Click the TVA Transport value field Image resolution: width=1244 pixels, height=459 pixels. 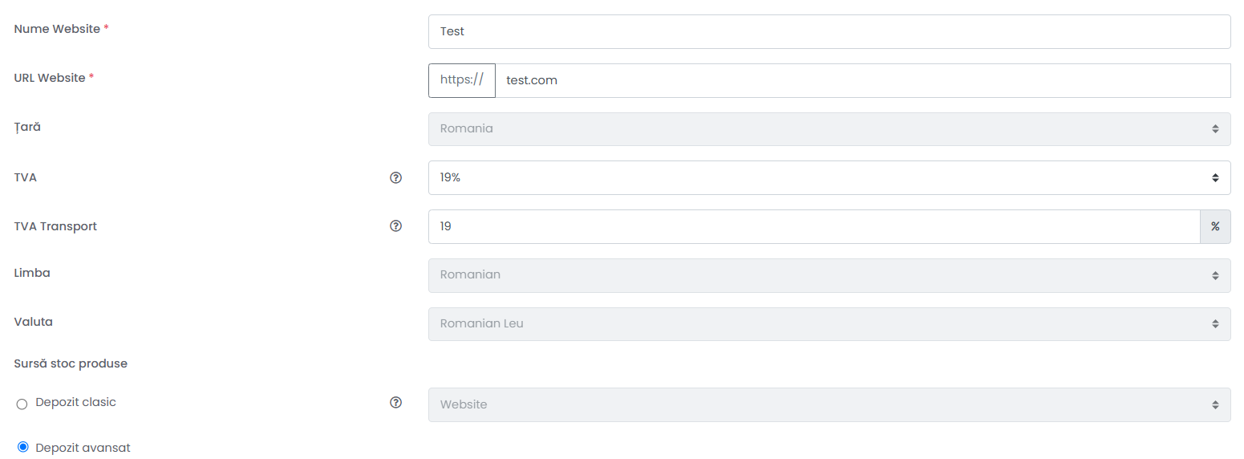[x=814, y=226]
